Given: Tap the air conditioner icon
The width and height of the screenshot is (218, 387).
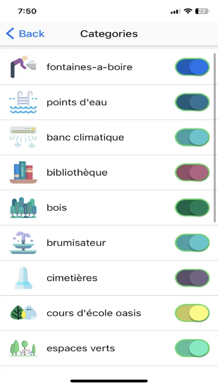Looking at the screenshot, I should (x=23, y=137).
